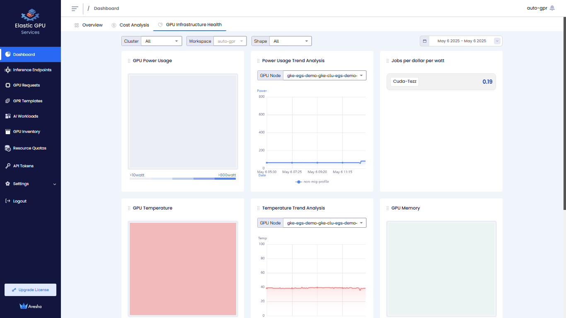
Task: Open Dashboard in the sidebar
Action: tap(30, 54)
